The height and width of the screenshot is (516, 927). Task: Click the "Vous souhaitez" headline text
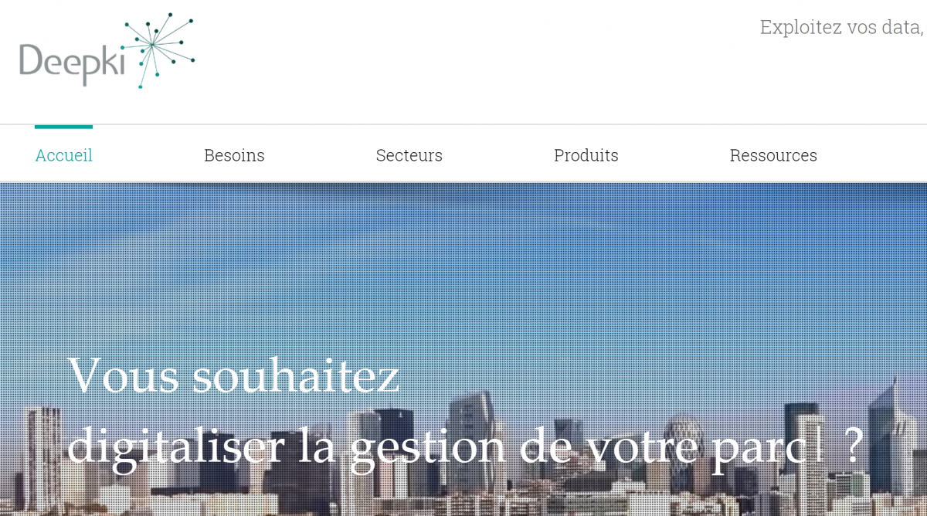234,375
